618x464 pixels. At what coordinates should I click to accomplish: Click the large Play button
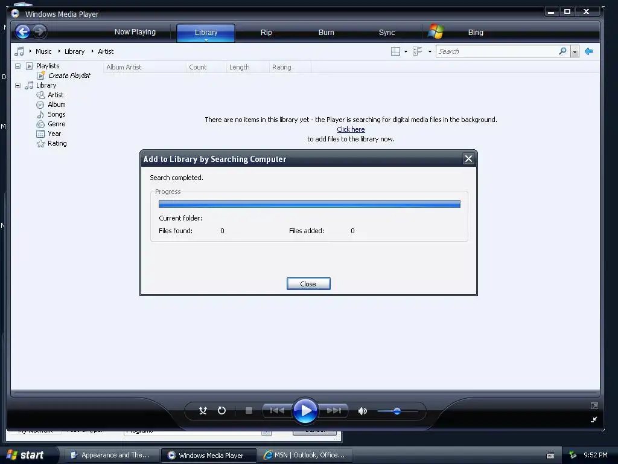[x=305, y=411]
